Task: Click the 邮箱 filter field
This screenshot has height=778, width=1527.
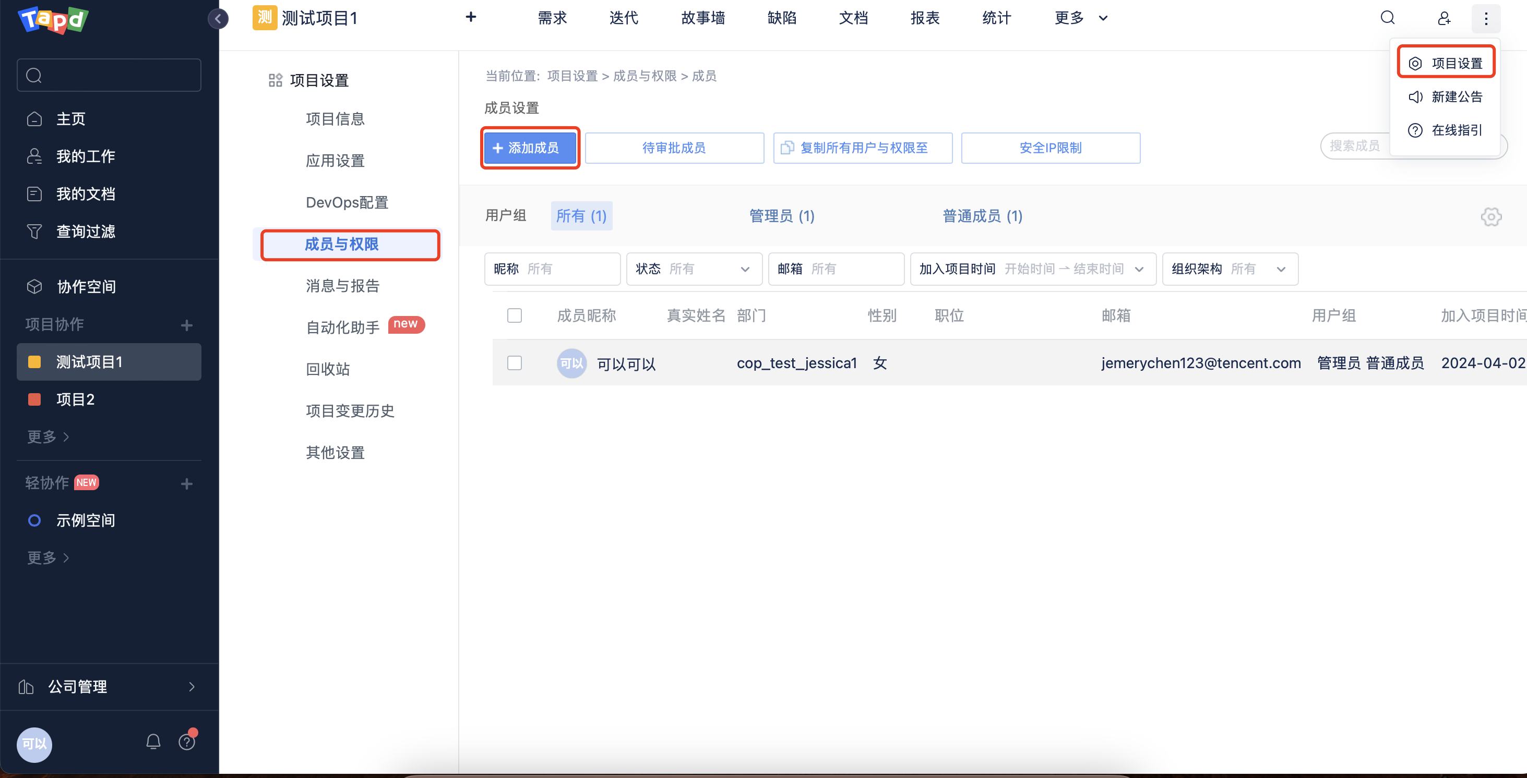Action: coord(837,270)
